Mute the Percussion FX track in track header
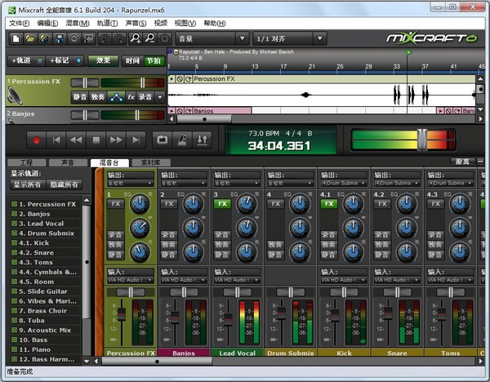 point(80,97)
